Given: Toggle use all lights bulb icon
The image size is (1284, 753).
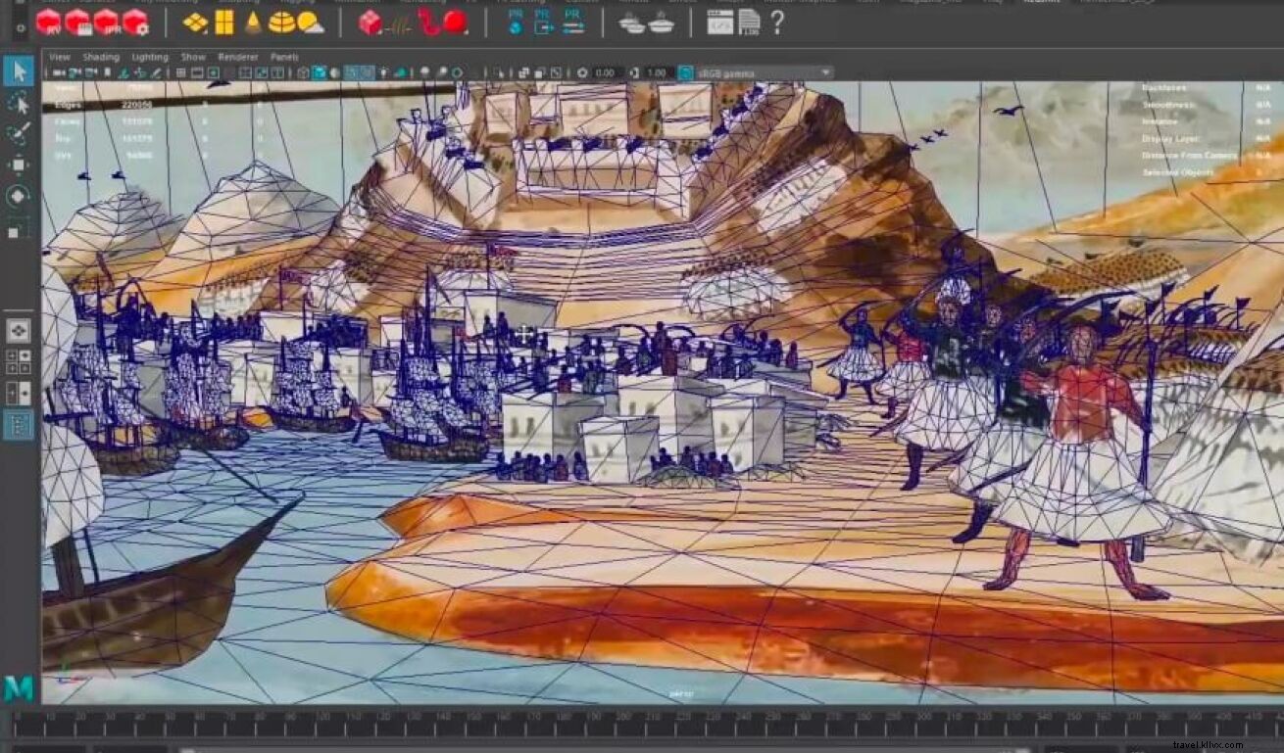Looking at the screenshot, I should [382, 73].
